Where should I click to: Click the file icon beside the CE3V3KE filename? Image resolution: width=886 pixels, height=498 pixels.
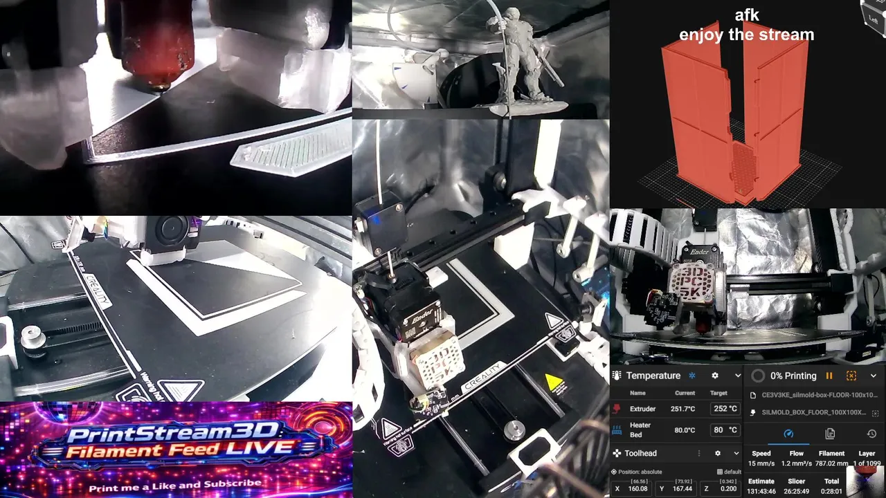pyautogui.click(x=753, y=396)
